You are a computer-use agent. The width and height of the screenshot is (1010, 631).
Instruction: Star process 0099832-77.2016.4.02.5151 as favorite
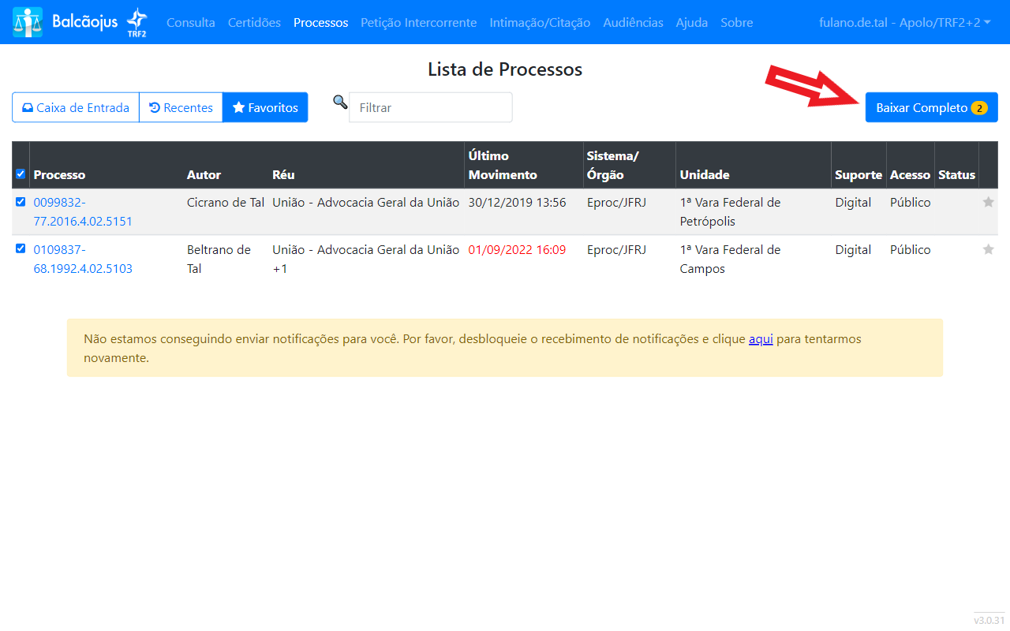click(x=988, y=203)
